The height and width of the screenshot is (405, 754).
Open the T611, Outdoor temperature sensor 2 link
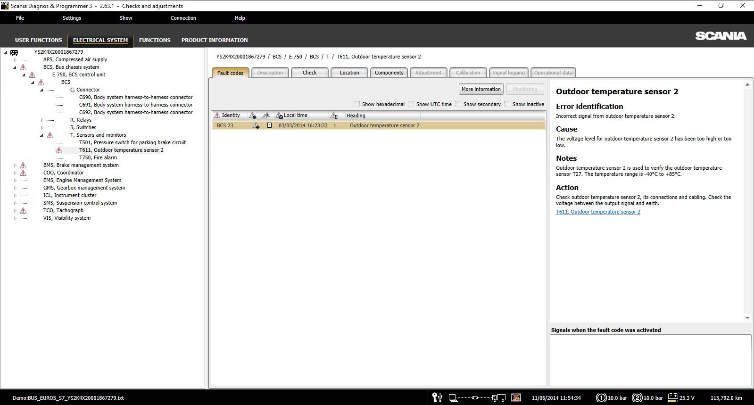point(598,212)
